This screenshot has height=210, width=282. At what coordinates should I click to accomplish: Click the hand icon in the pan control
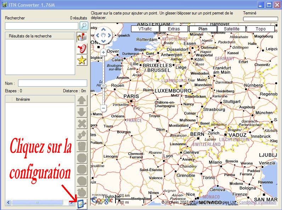coord(103,35)
